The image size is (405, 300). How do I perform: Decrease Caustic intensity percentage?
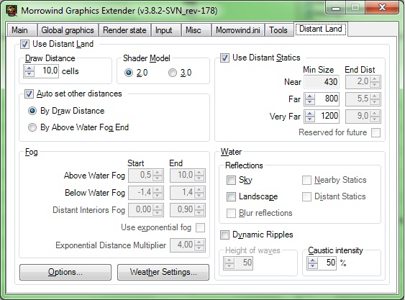[313, 266]
